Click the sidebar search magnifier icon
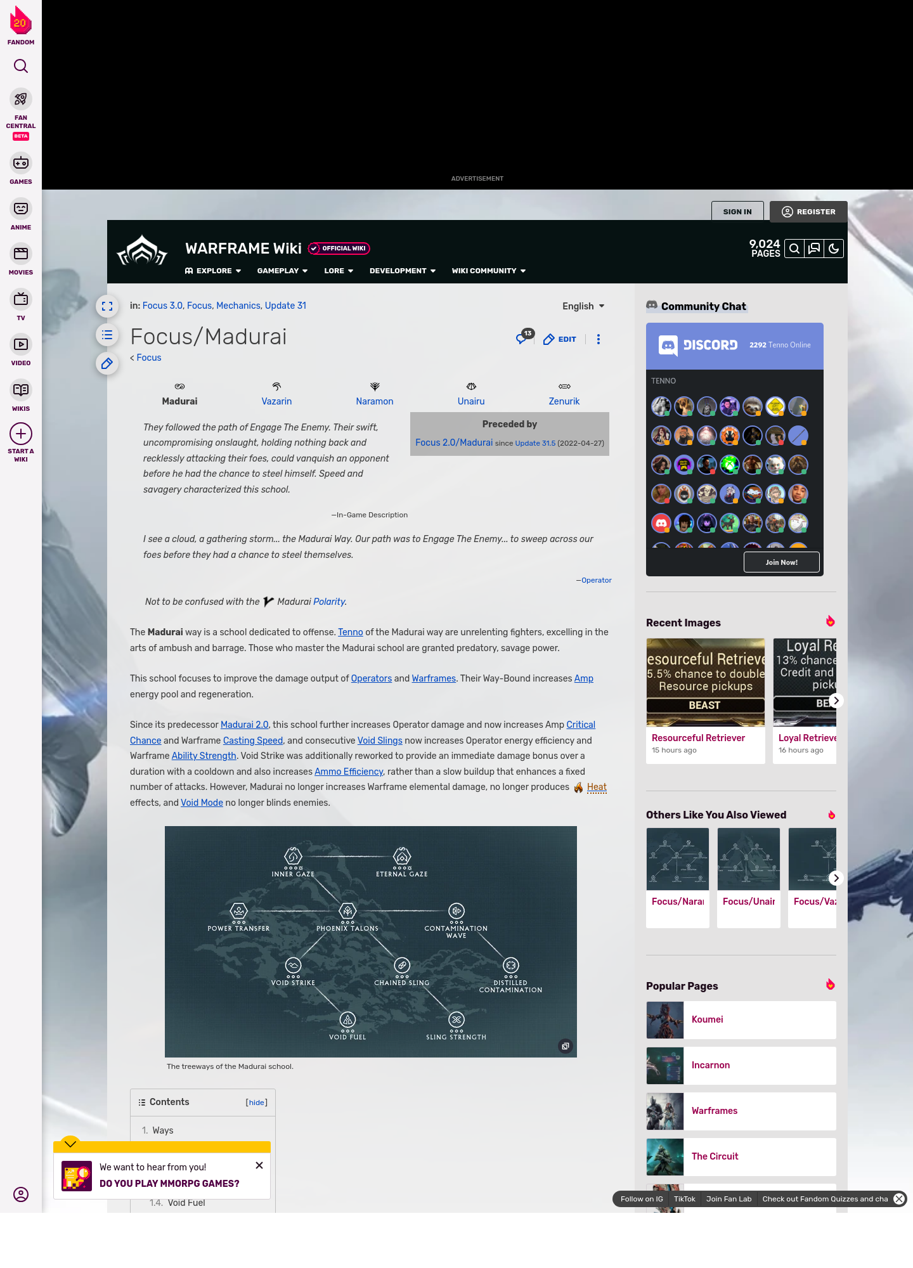 point(21,66)
